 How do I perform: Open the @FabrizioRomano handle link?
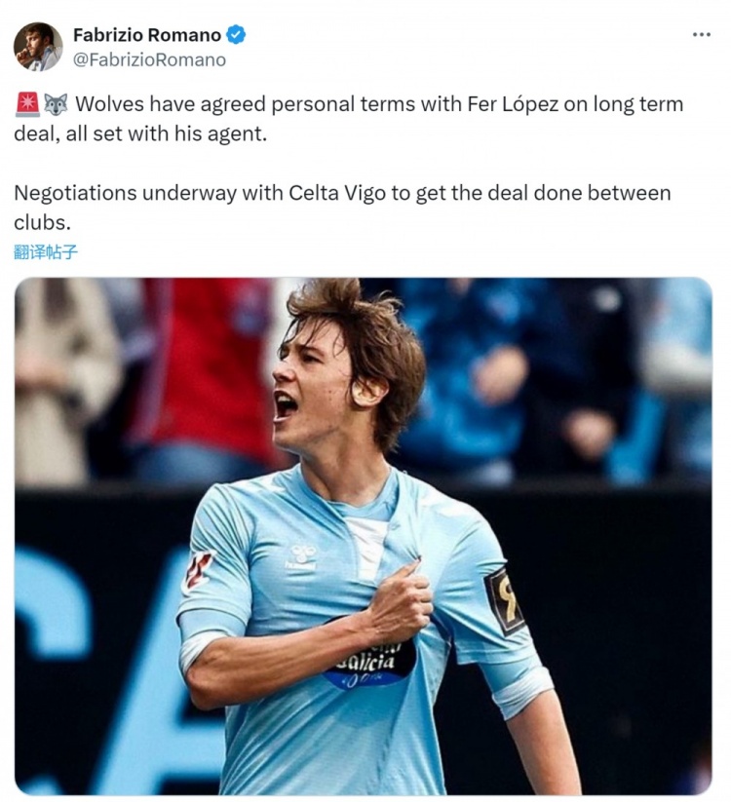149,59
